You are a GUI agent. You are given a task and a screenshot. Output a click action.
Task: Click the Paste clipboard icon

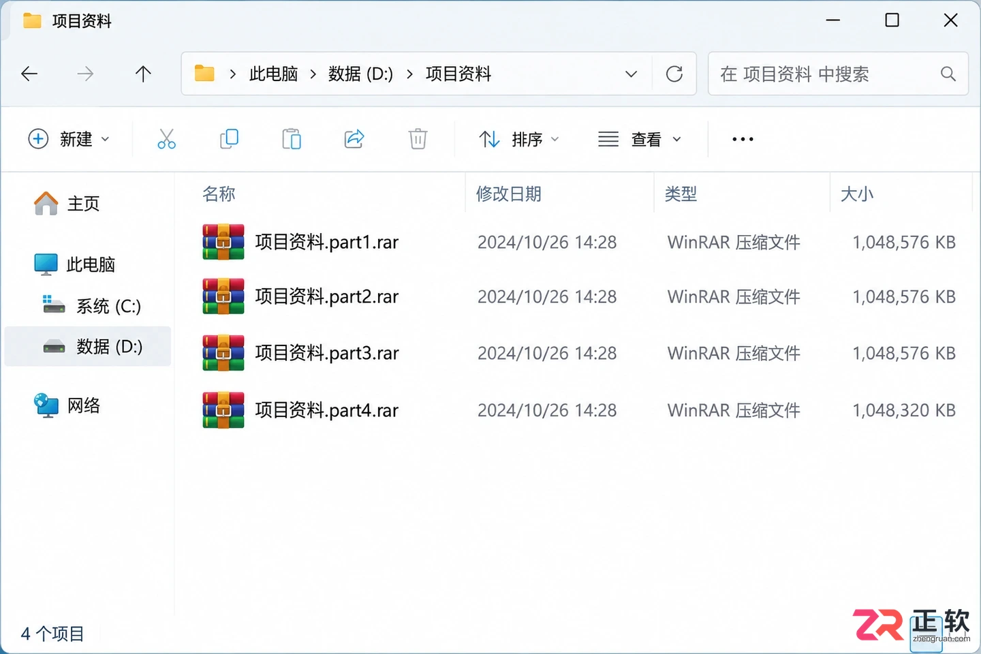[x=292, y=139]
